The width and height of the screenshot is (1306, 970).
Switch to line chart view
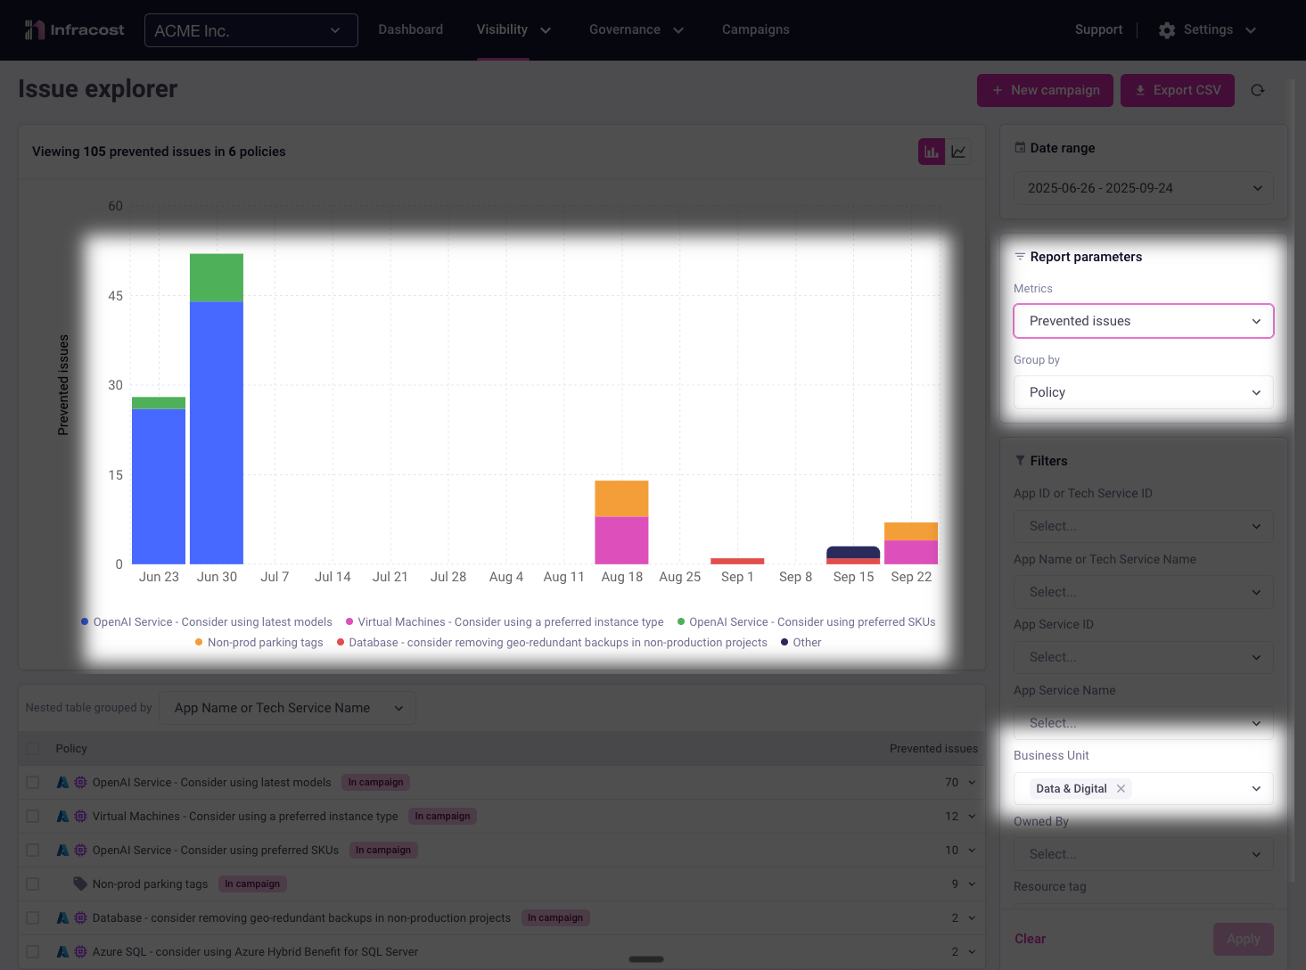958,152
